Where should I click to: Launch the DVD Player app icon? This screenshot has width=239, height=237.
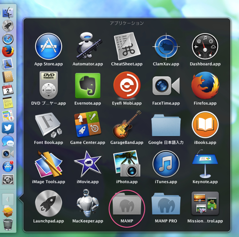coord(49,85)
